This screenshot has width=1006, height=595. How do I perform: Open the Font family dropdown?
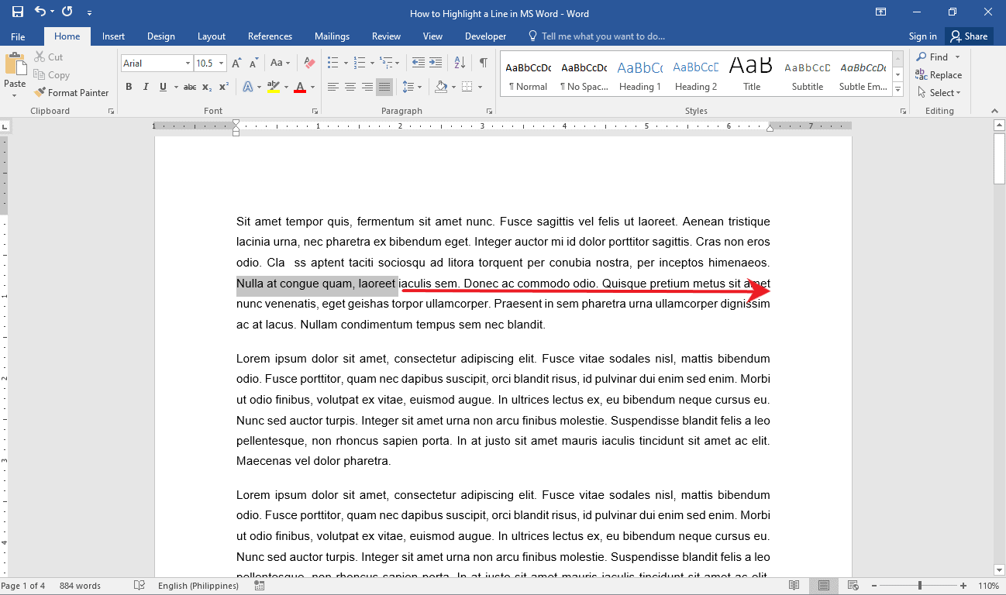click(188, 63)
